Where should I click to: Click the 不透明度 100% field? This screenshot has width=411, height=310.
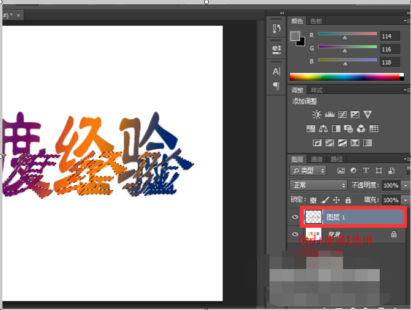pos(391,185)
